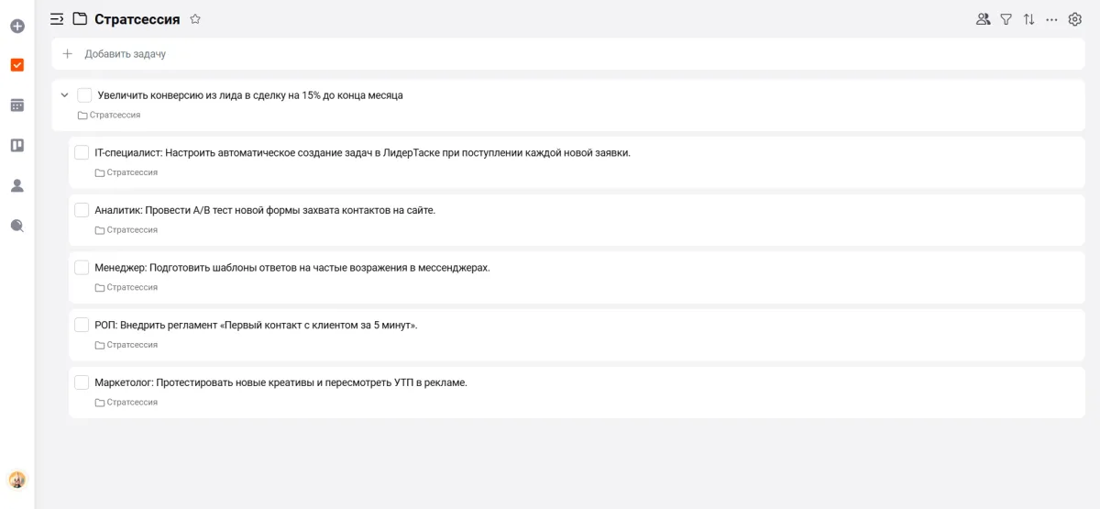Mark the Аналитик A/B test task done
The image size is (1100, 509).
pos(82,210)
